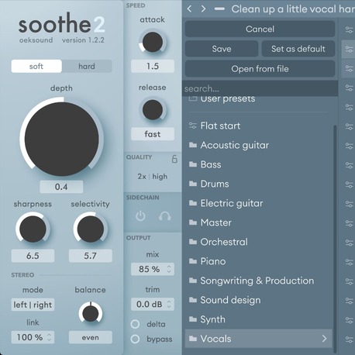Image resolution: width=355 pixels, height=355 pixels.
Task: Click the preset list scrollbar
Action: 335,239
